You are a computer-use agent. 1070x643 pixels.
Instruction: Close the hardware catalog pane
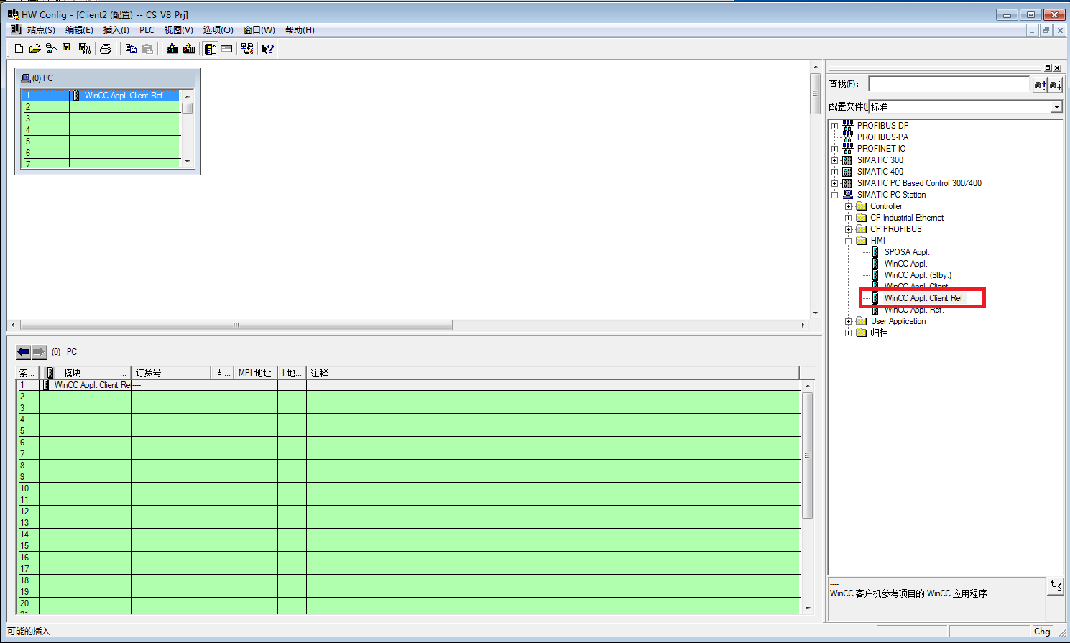(x=1057, y=68)
